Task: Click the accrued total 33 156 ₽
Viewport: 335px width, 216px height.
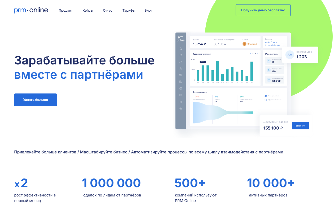Action: click(x=220, y=44)
